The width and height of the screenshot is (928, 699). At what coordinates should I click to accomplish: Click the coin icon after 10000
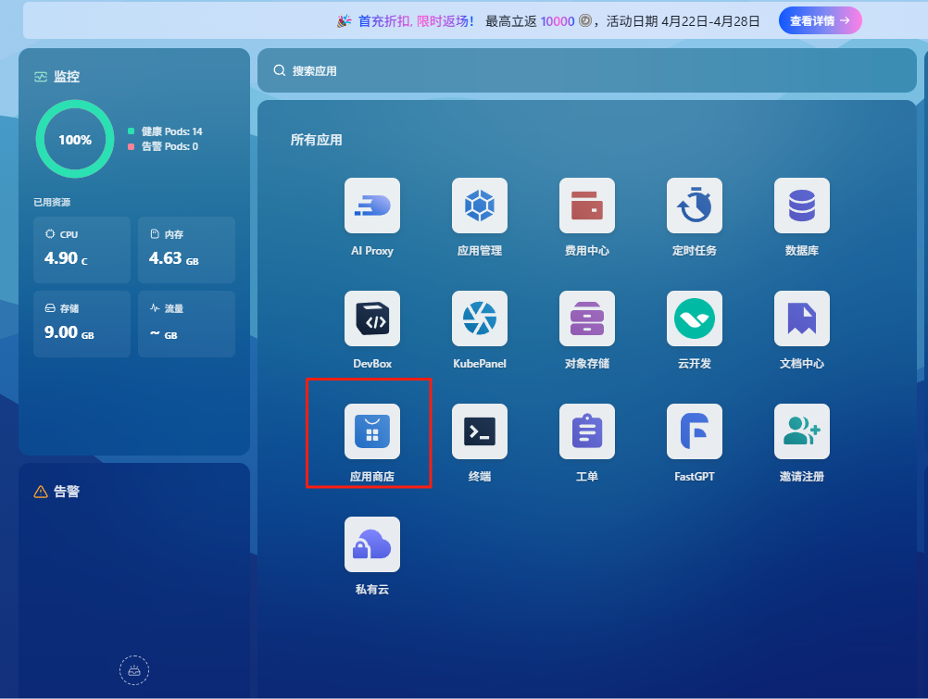coord(584,20)
